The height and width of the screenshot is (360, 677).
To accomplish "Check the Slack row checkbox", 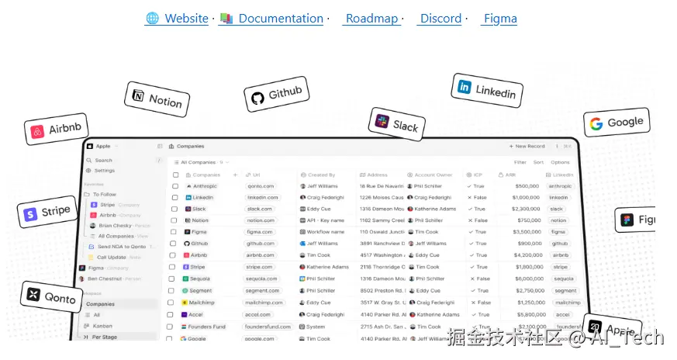I will [x=174, y=209].
